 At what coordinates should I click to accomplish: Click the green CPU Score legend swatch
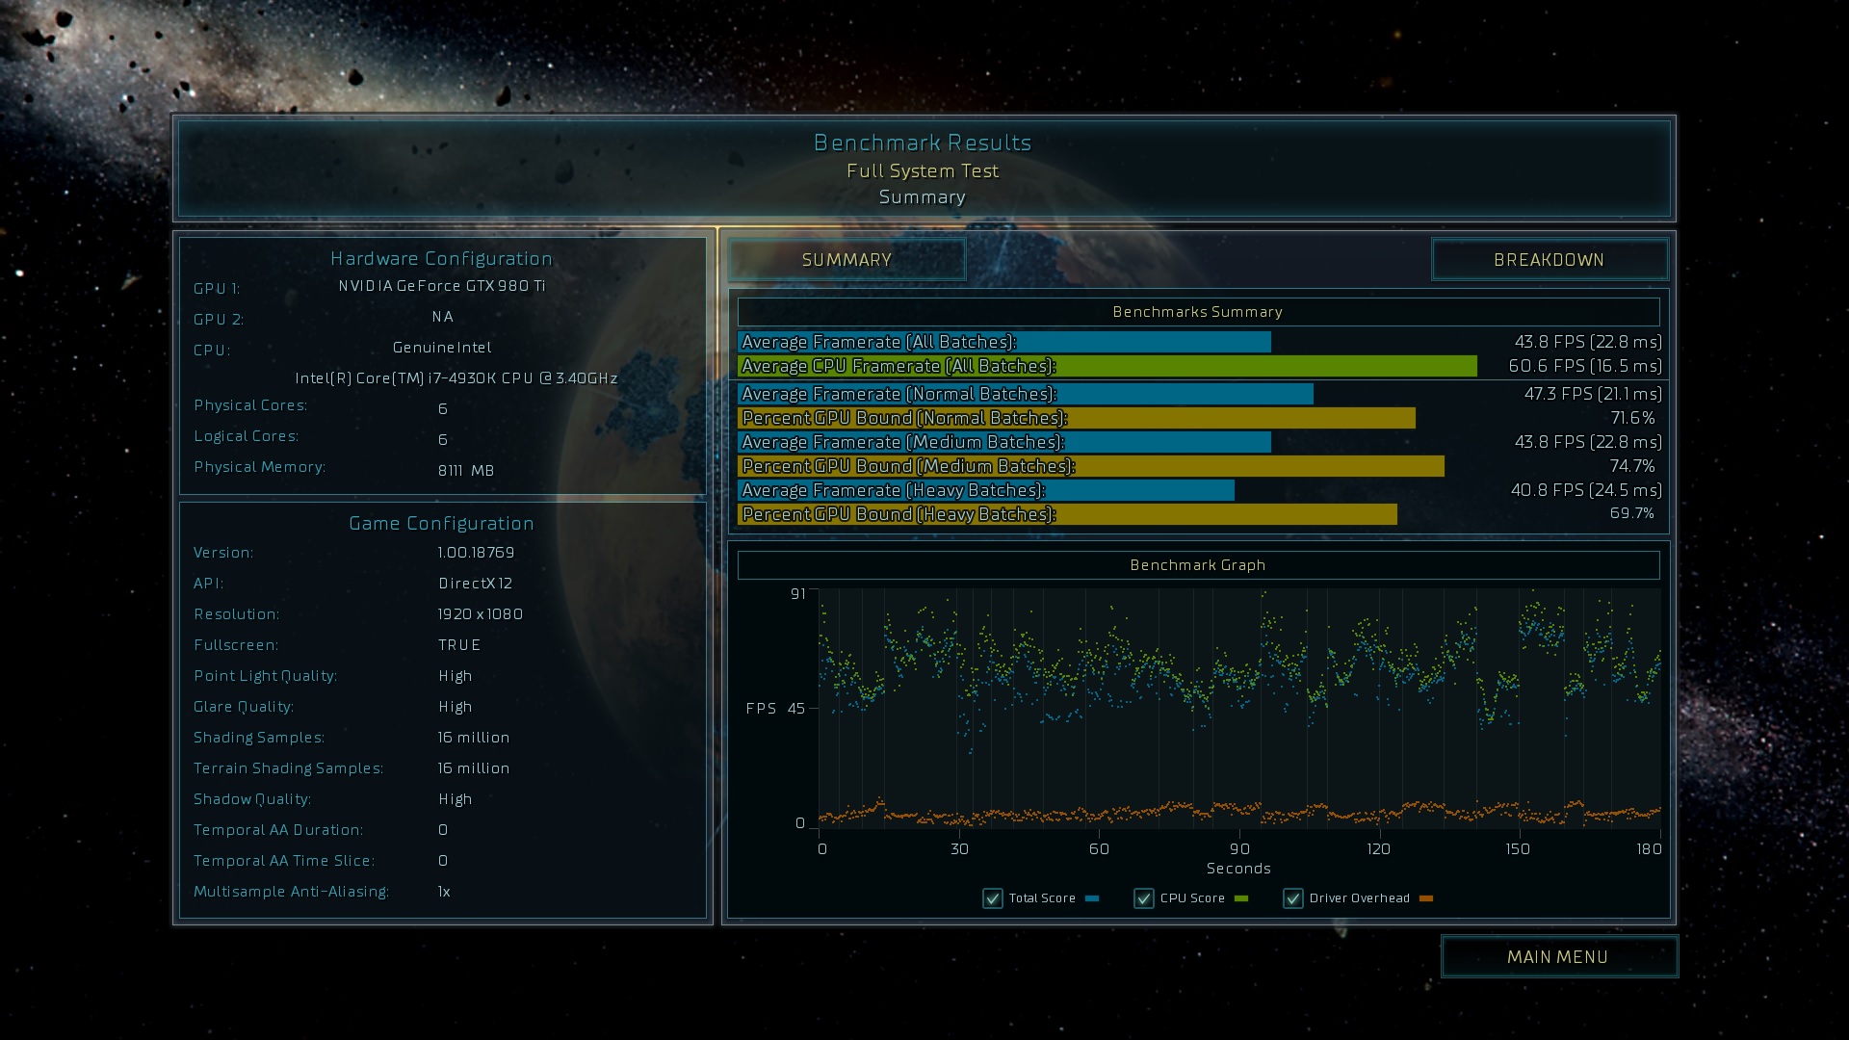click(x=1241, y=898)
